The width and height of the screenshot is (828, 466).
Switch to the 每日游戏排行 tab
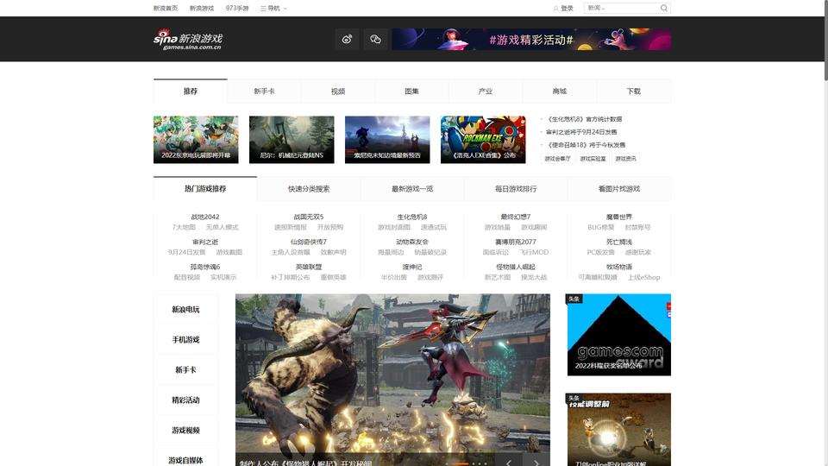click(516, 189)
